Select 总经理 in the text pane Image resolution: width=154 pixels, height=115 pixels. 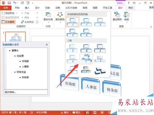tap(20, 56)
